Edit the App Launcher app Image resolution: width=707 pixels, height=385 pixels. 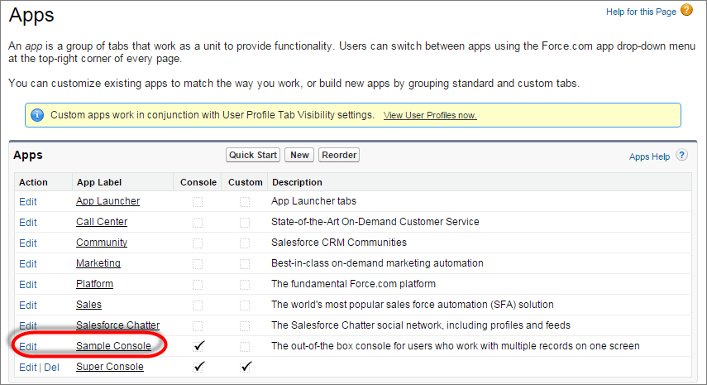(x=28, y=202)
